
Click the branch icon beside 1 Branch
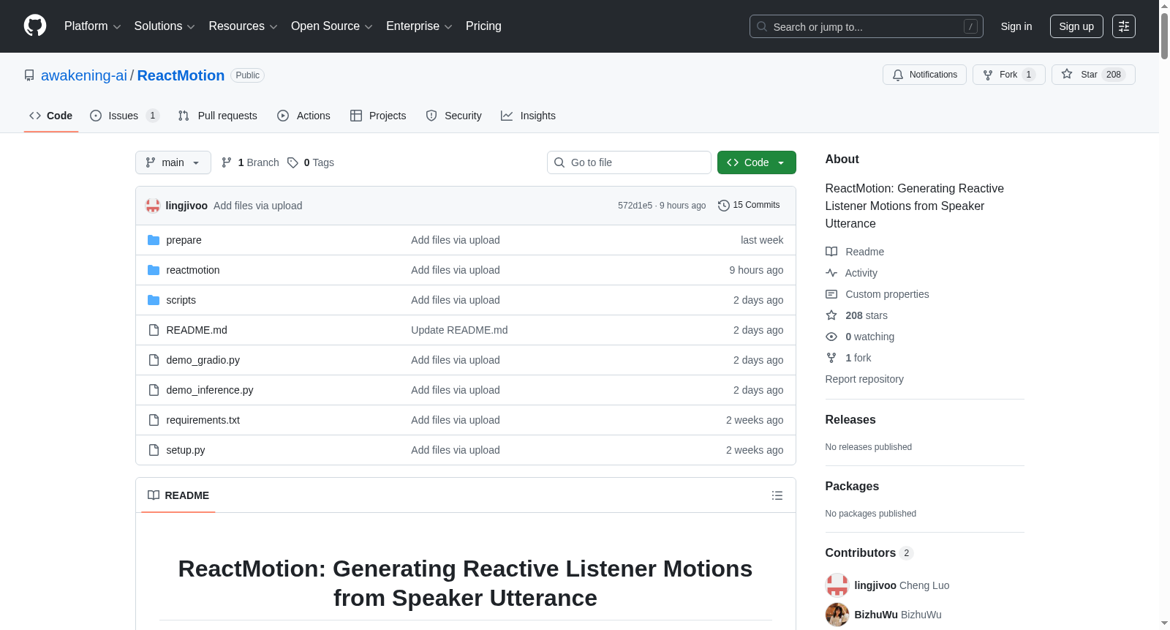click(227, 162)
